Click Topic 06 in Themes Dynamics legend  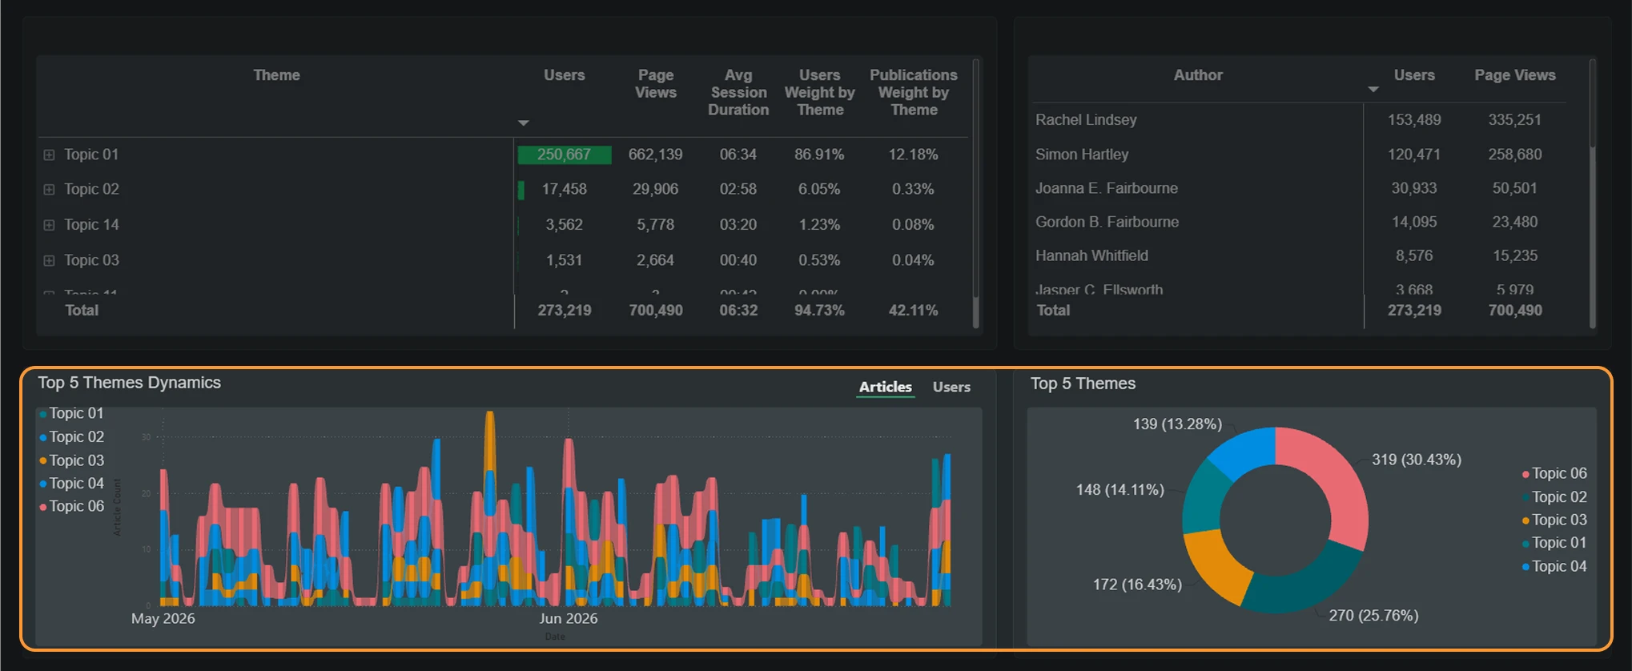point(72,507)
